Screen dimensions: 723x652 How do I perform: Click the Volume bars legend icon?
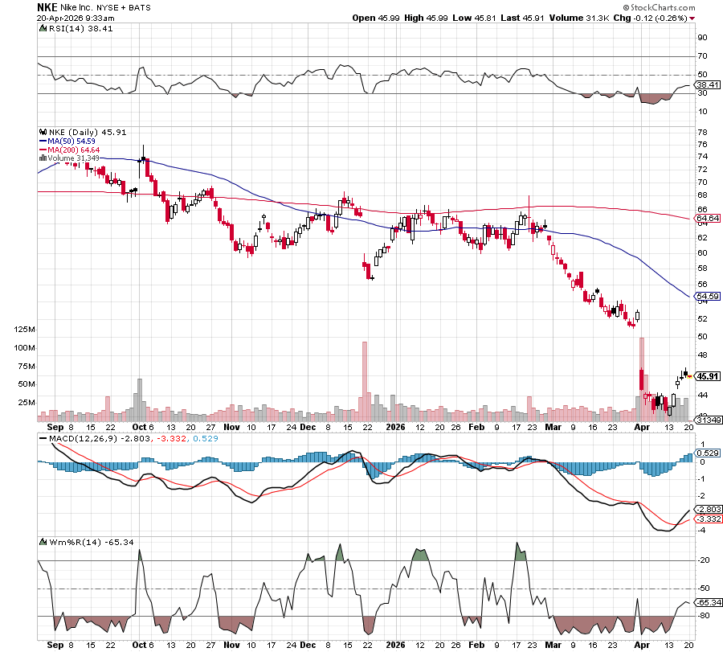click(43, 158)
